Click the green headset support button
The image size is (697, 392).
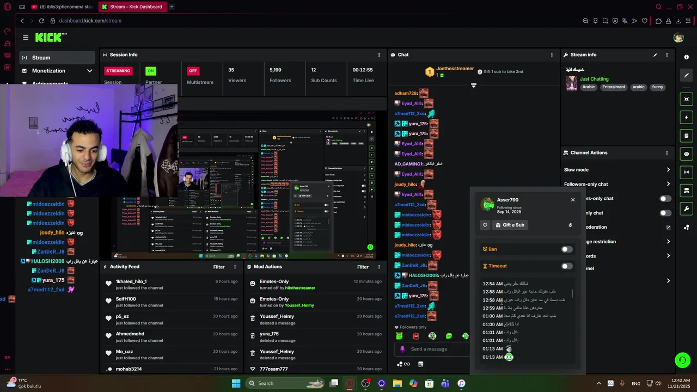682,360
